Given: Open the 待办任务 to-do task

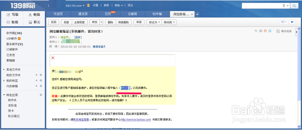Looking at the screenshot, I should [x=284, y=31].
